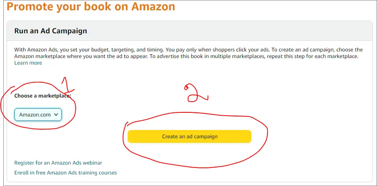
Task: Click the word webinar in the Register link
Action: coord(93,163)
